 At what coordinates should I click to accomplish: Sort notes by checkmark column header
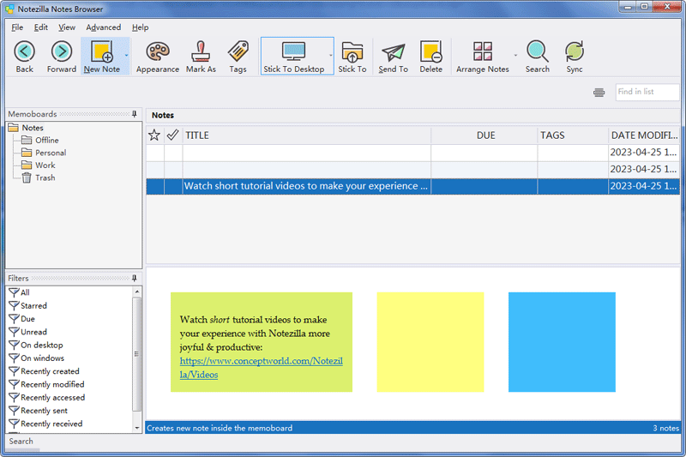(173, 135)
